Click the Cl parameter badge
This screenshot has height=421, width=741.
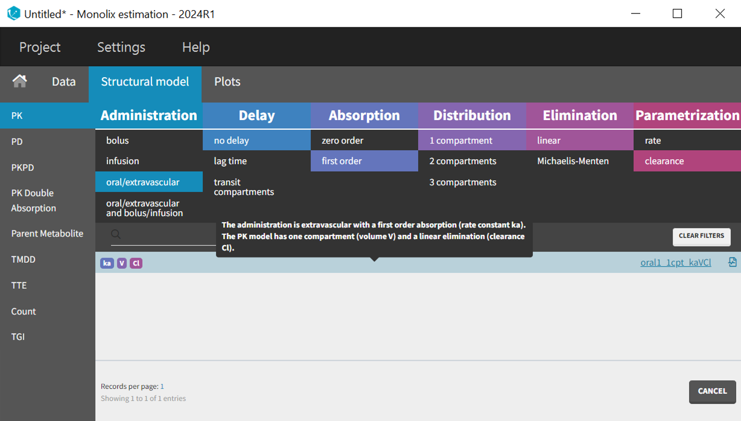(x=136, y=263)
